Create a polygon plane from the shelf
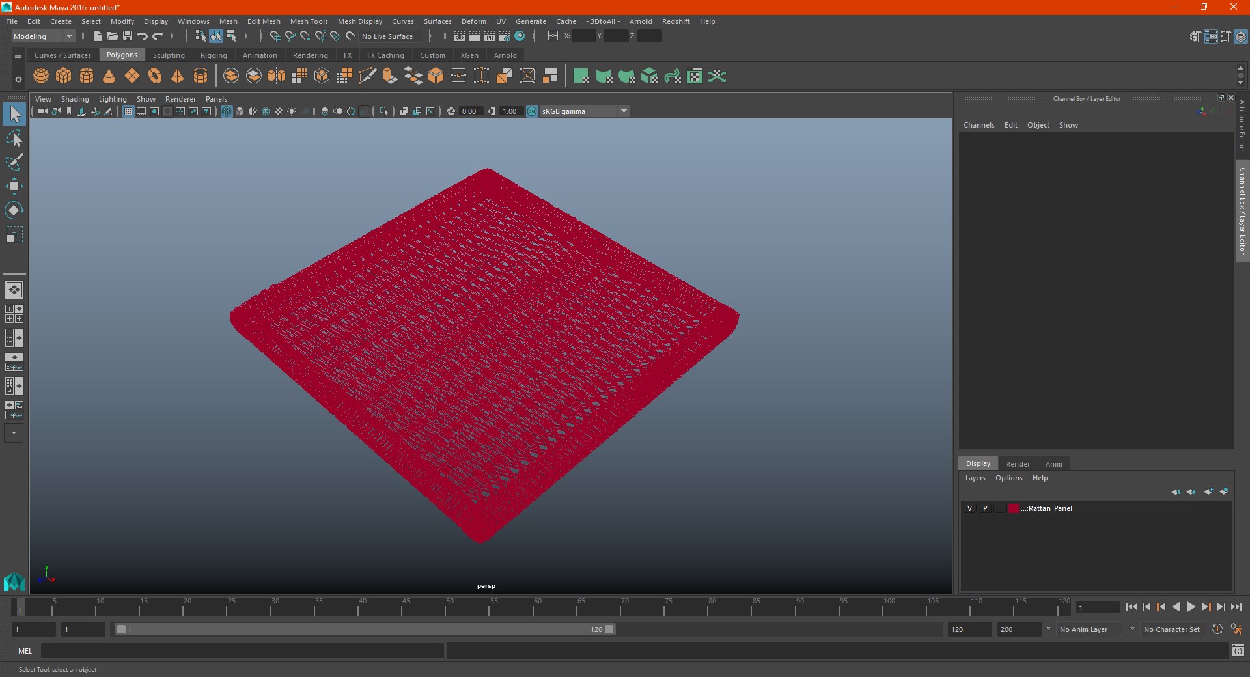The width and height of the screenshot is (1250, 677). click(132, 76)
